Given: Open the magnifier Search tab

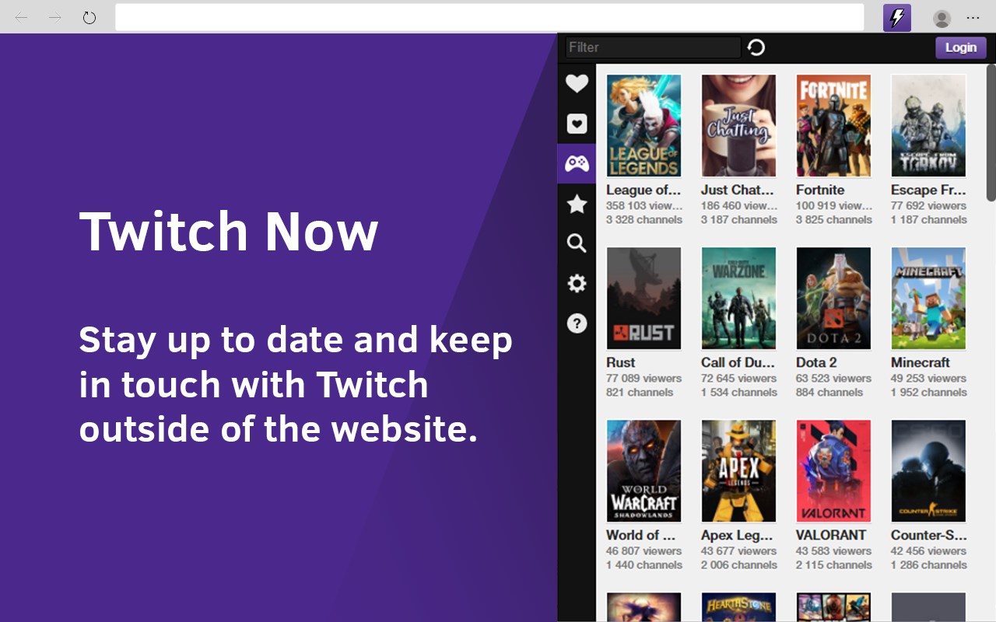Looking at the screenshot, I should [x=577, y=243].
